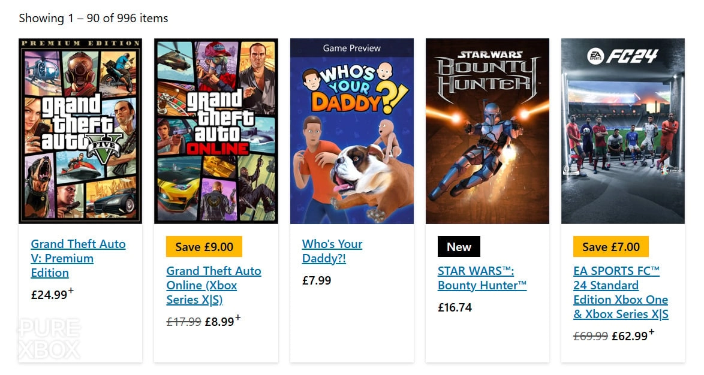Viewport: 704px width, 375px height.
Task: Click the Grand Theft Auto Online cover art
Action: pyautogui.click(x=216, y=131)
